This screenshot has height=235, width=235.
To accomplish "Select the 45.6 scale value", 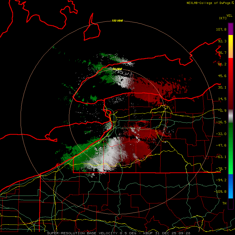I will point(222,76).
